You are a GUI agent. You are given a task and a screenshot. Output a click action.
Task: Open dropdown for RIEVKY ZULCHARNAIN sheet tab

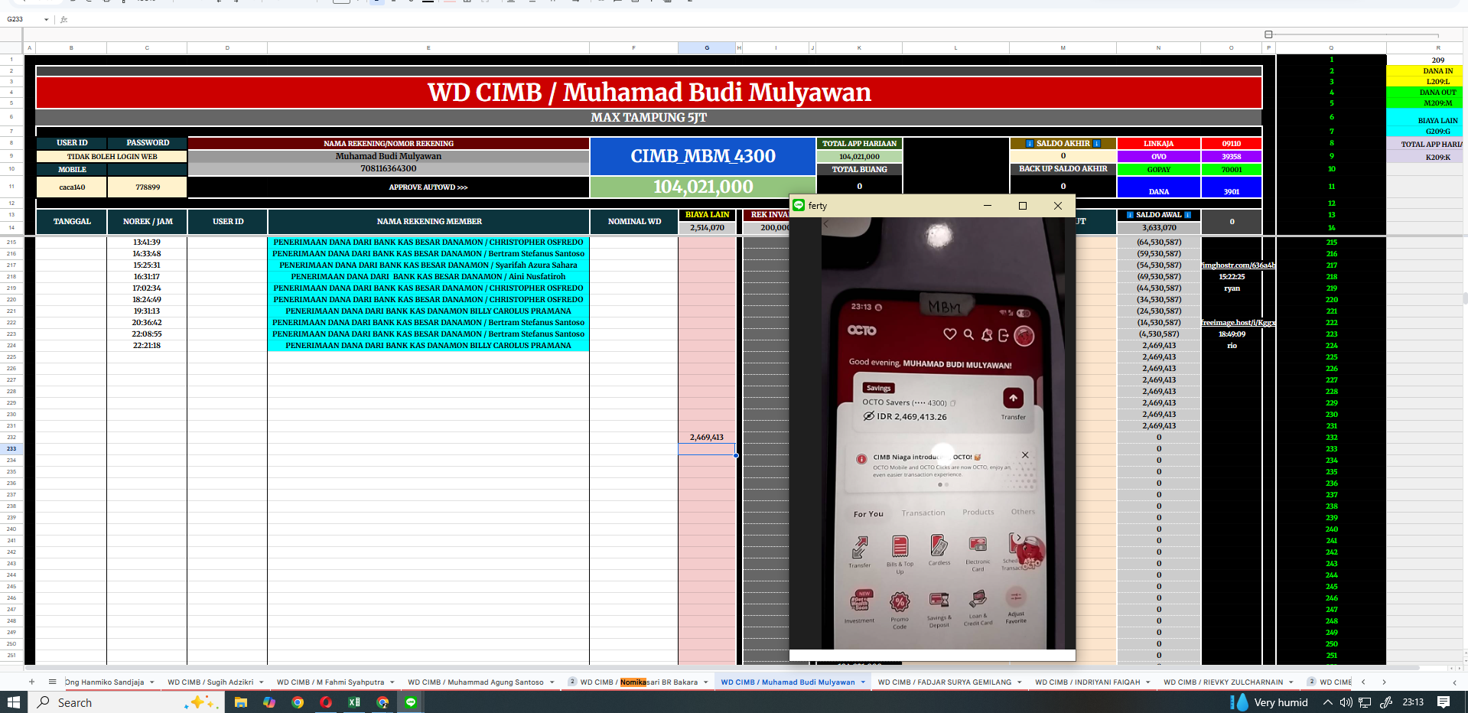pos(1291,682)
